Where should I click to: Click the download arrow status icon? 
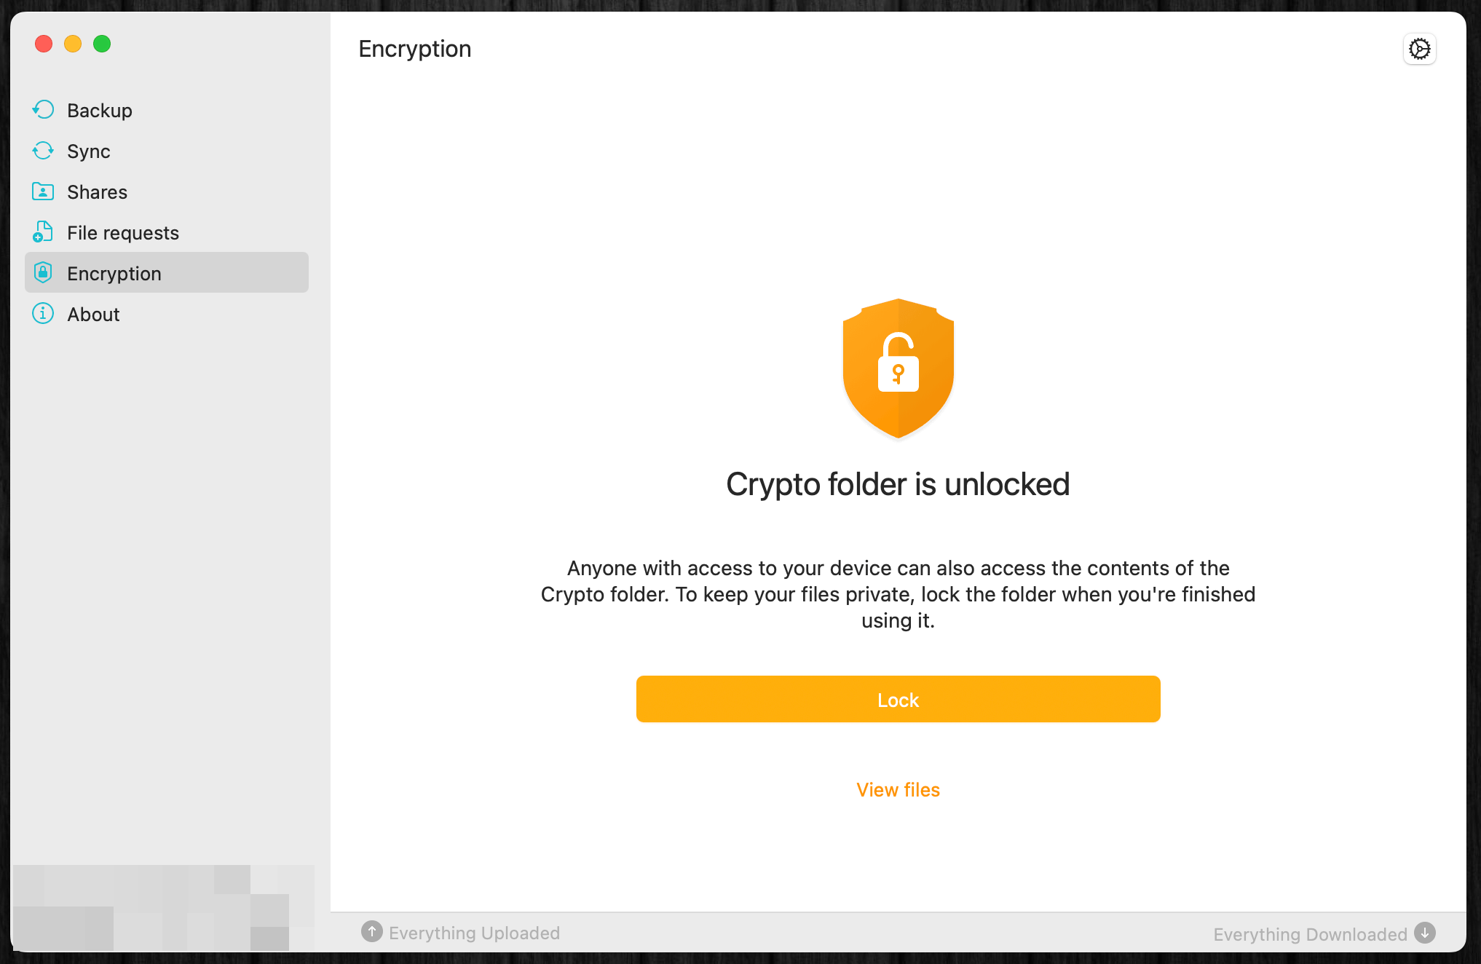[1425, 933]
